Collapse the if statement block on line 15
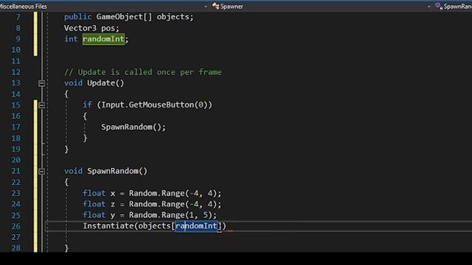 (41, 105)
